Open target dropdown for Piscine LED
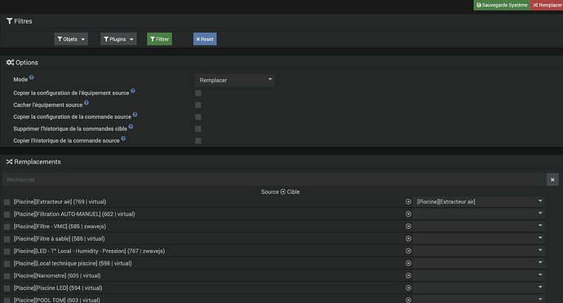The height and width of the screenshot is (303, 563). [479, 288]
